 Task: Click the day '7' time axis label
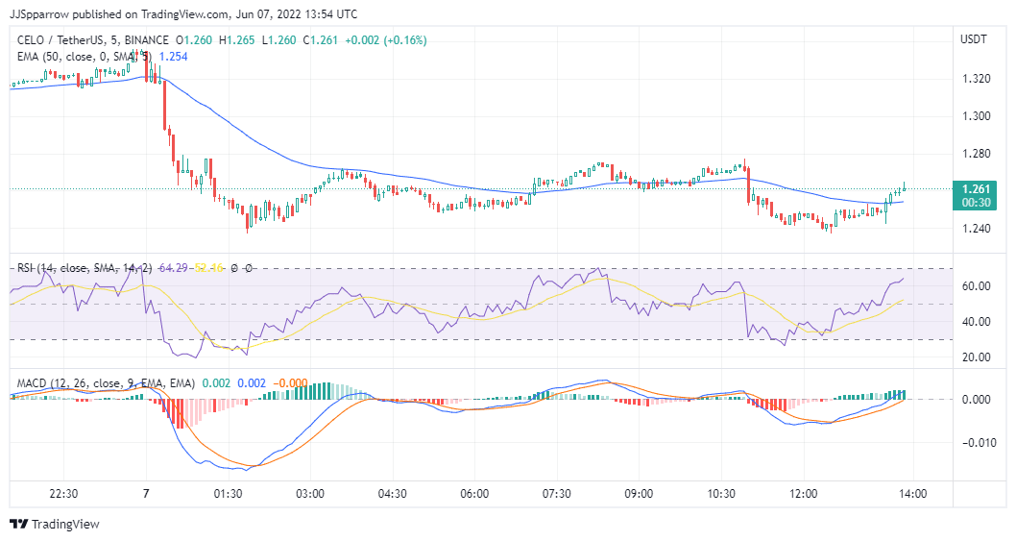pos(146,494)
